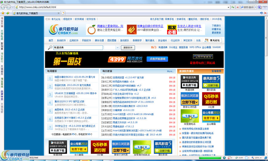The width and height of the screenshot is (268, 161).
Task: Click the address bar URL field
Action: point(122,7)
